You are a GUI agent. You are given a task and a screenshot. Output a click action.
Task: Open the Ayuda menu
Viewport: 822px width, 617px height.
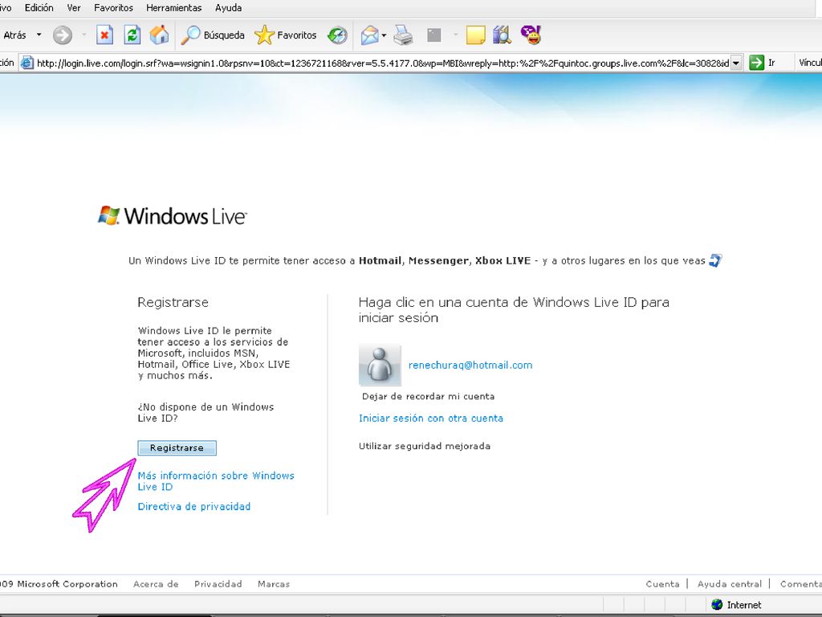[228, 8]
